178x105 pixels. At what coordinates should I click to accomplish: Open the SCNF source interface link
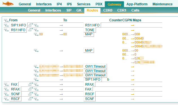16,94
